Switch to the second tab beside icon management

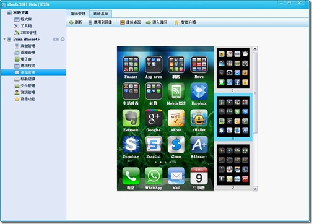click(101, 14)
